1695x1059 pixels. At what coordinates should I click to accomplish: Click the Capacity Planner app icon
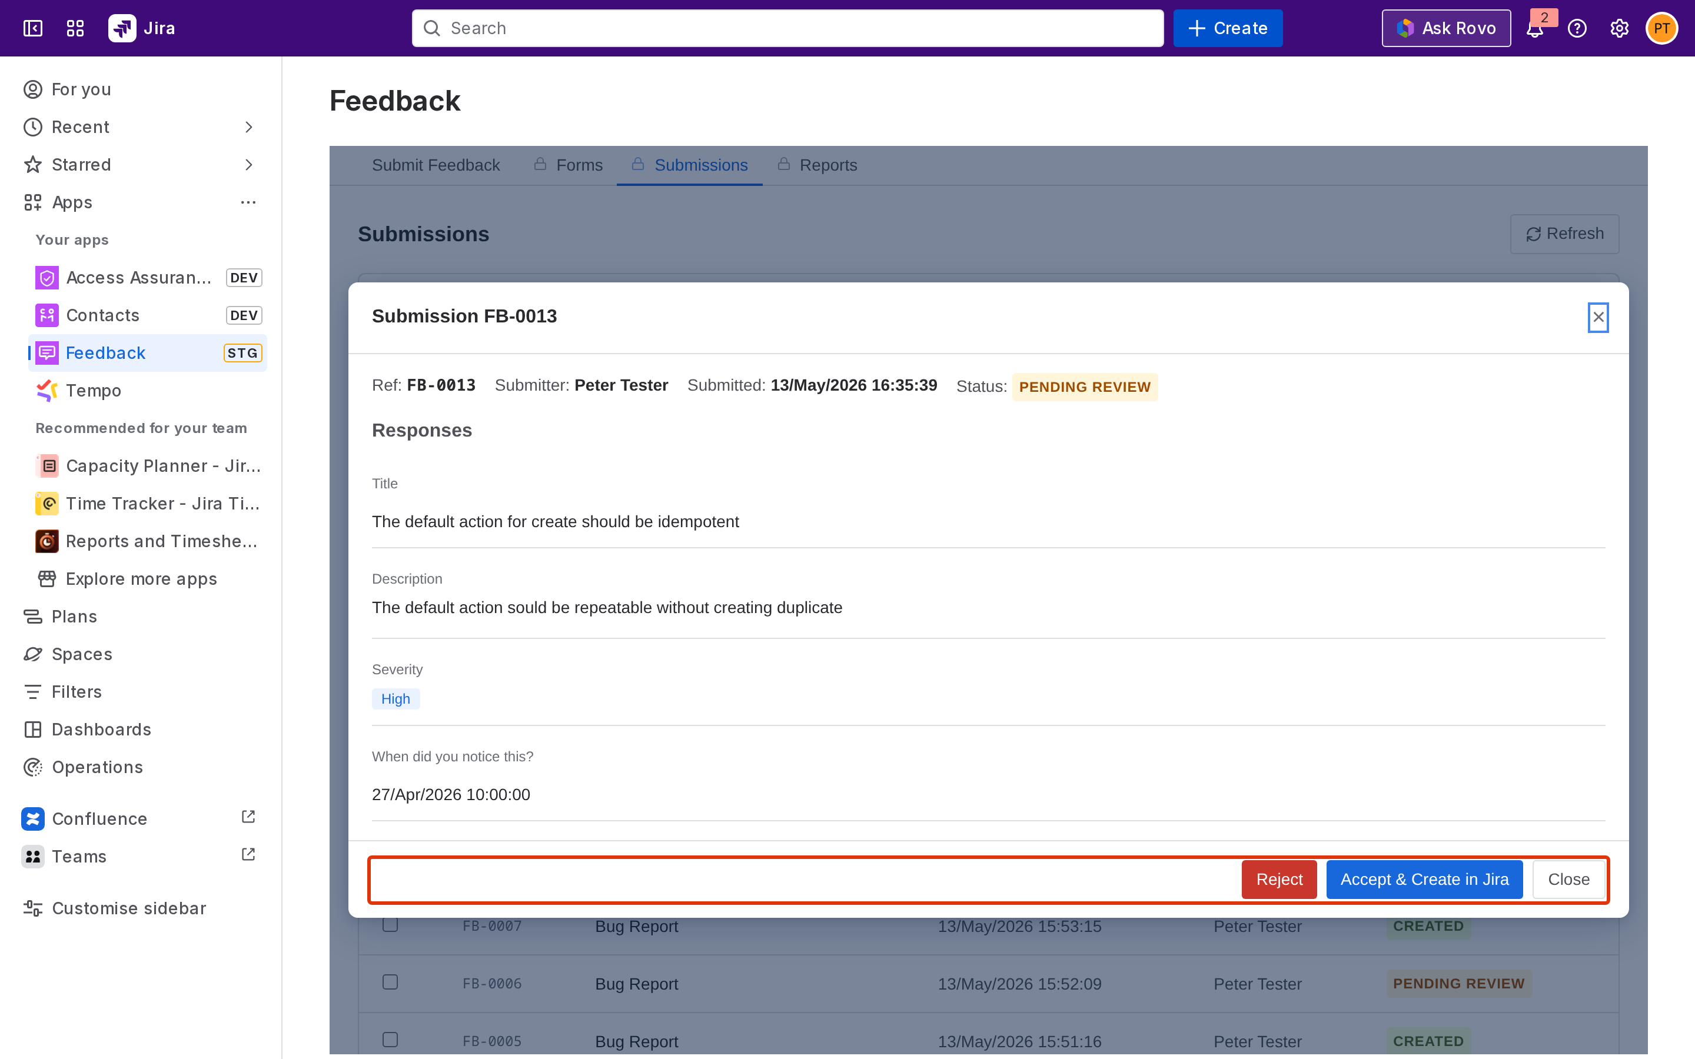pos(47,466)
